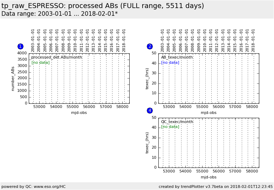Click the number_ABs y-axis label
The width and height of the screenshot is (274, 190).
pyautogui.click(x=13, y=79)
